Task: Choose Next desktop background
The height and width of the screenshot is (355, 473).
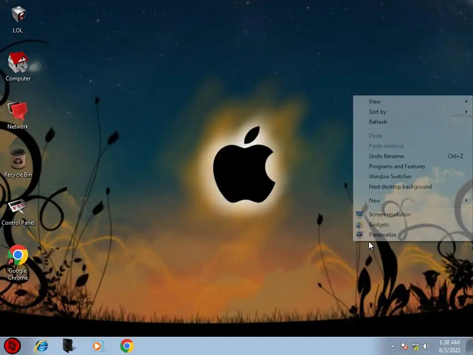Action: click(x=412, y=187)
